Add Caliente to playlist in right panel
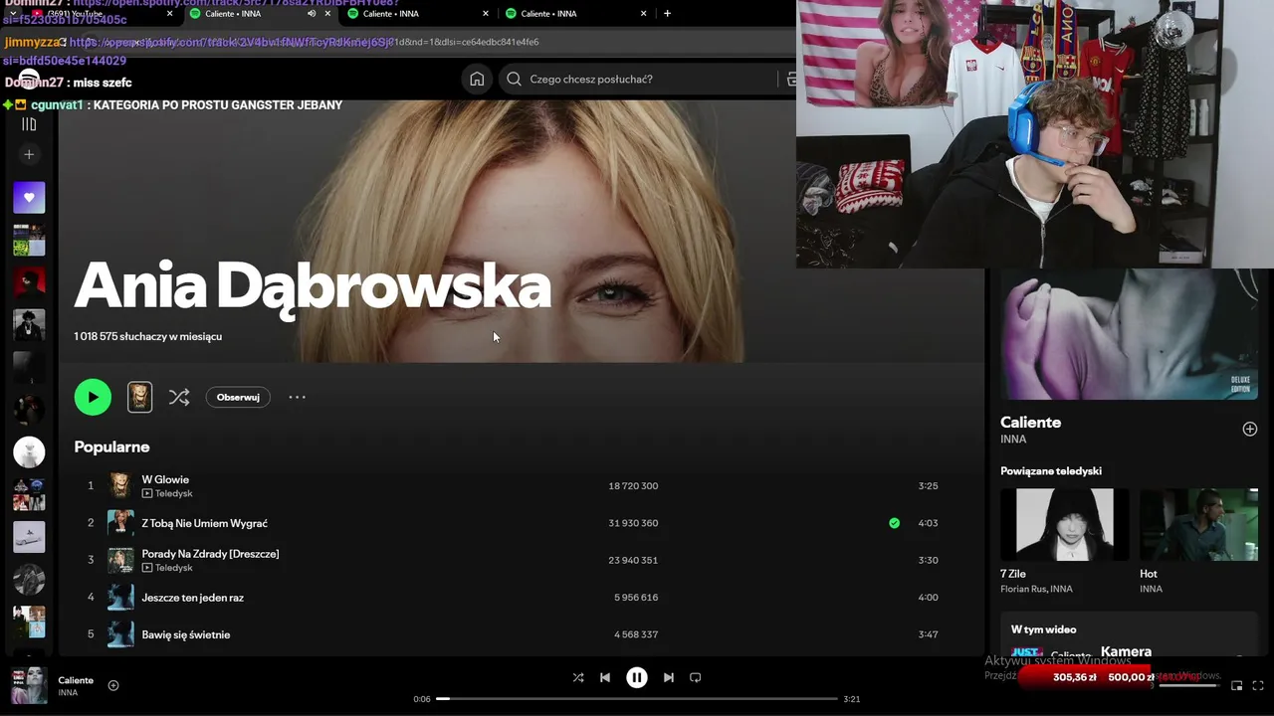 [1250, 429]
